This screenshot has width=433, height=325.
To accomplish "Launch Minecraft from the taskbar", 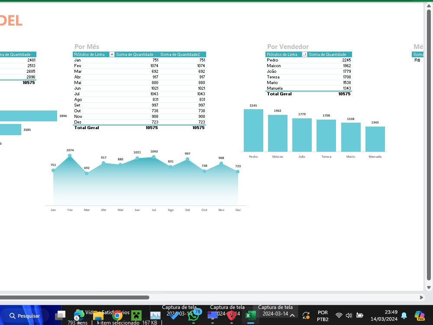I will (136, 315).
